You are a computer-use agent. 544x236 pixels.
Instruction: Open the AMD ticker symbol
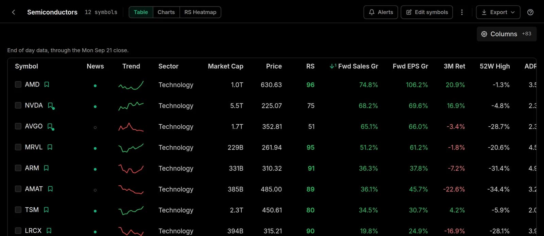(32, 84)
